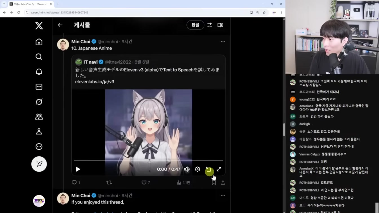This screenshot has height=213, width=379.
Task: Click the browser address bar URL
Action: point(60,12)
